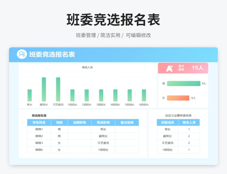Click the 6人 value label
Viewport: 227px width, 174px height.
pos(194,98)
